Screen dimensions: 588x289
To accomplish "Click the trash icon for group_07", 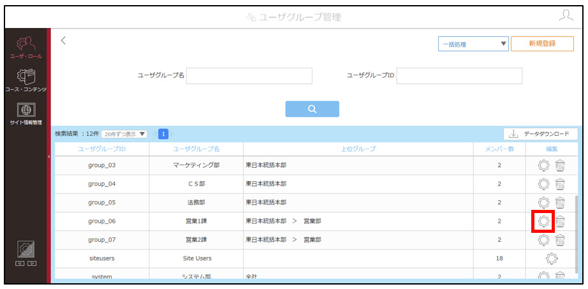I will click(560, 239).
